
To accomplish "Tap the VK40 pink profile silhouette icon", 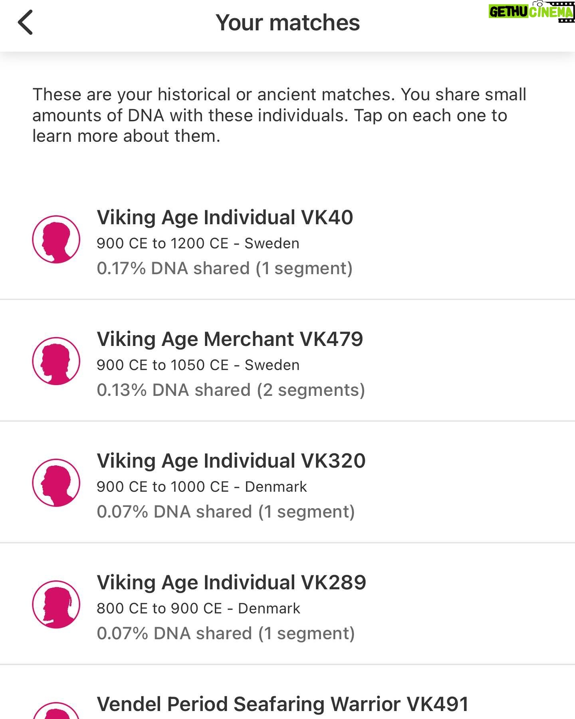I will click(x=56, y=239).
